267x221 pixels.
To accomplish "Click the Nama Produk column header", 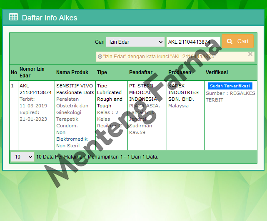I will [72, 72].
